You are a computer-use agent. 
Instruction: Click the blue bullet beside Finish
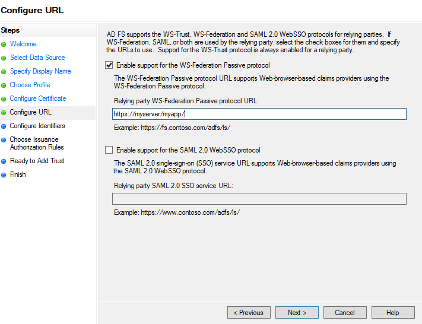pyautogui.click(x=4, y=175)
